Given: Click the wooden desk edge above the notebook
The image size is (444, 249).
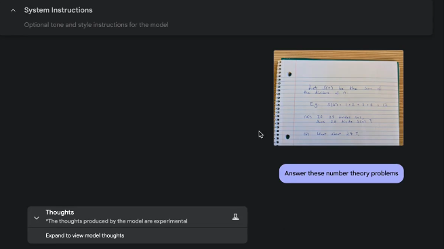Looking at the screenshot, I should [338, 55].
